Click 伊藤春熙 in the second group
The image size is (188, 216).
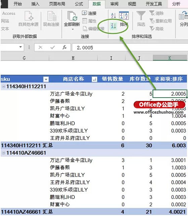click(60, 168)
